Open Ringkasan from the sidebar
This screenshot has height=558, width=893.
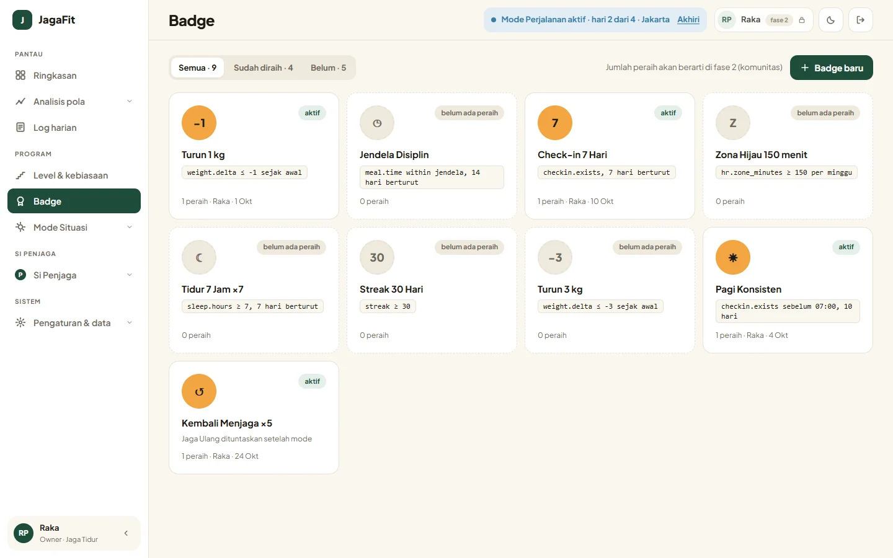point(74,76)
